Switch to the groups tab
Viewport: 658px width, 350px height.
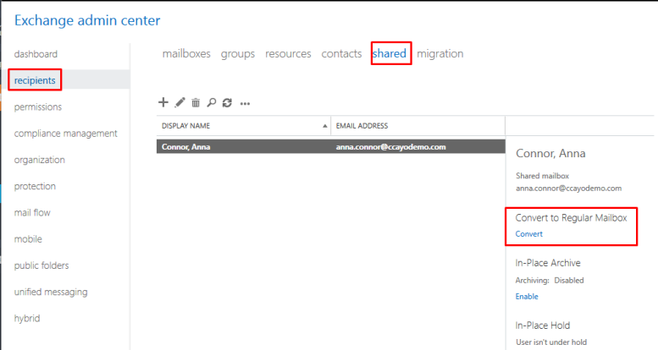[x=237, y=54]
